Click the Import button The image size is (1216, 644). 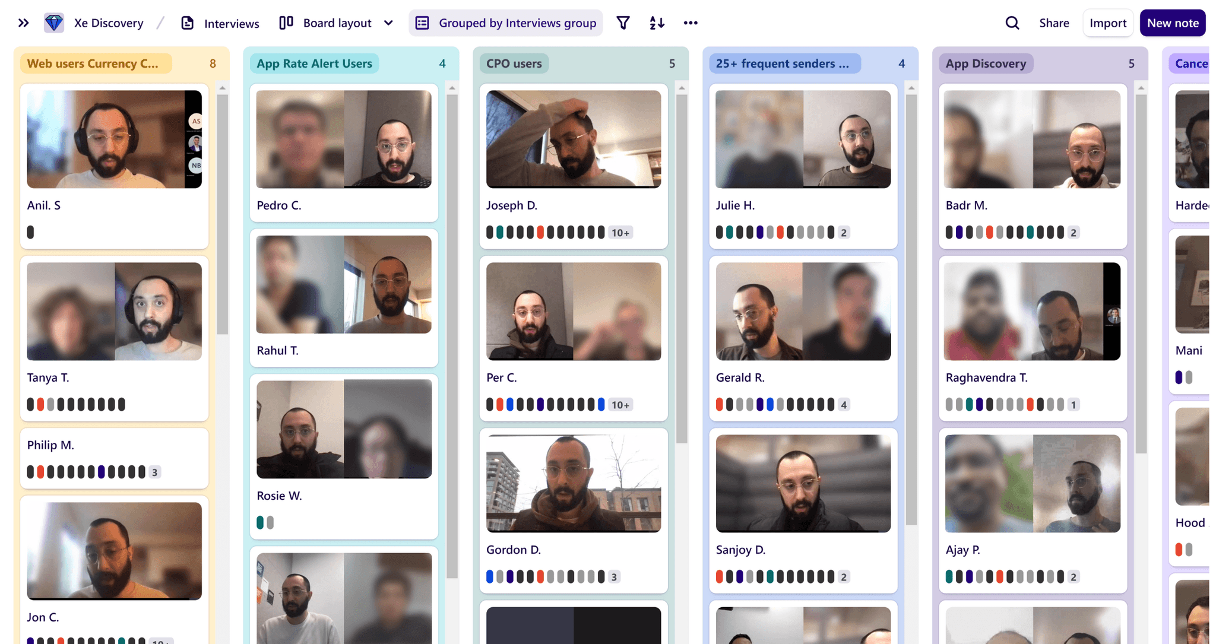1108,23
